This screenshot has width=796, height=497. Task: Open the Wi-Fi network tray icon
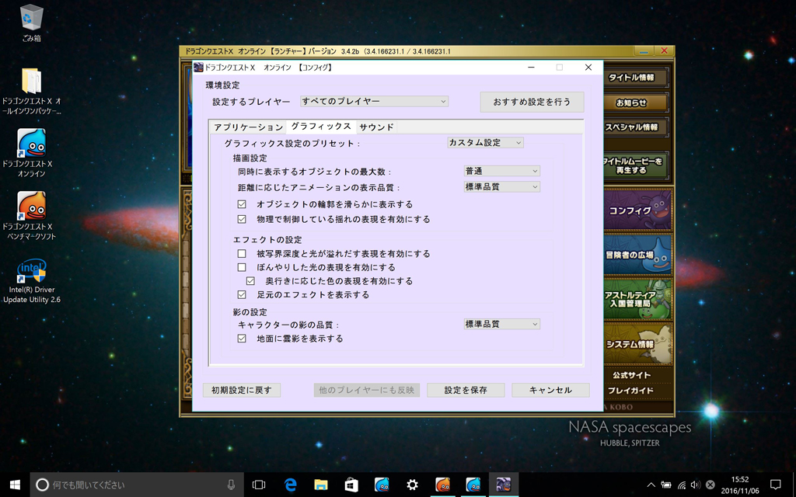pos(681,485)
